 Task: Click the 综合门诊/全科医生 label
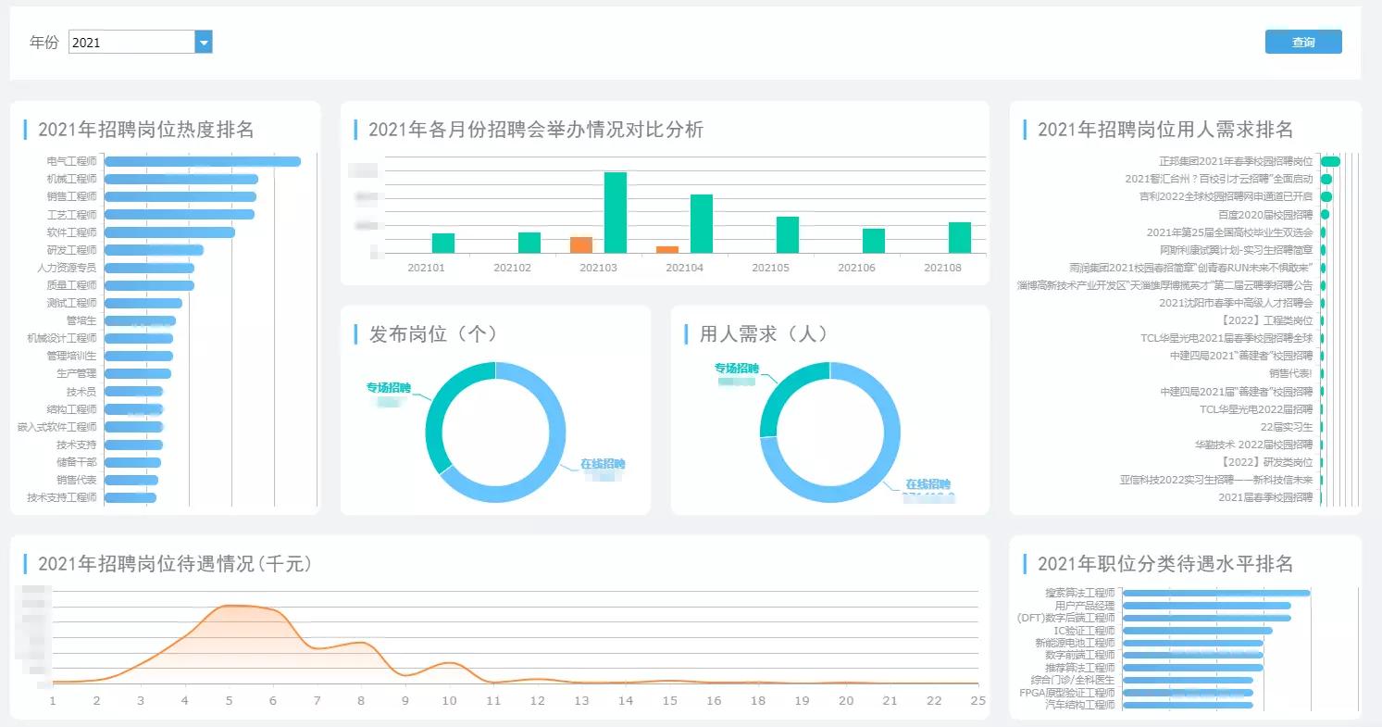[1075, 680]
